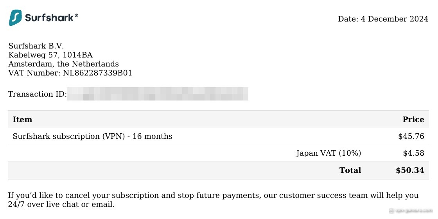Click the $45.76 subscription price
This screenshot has height=219, width=438.
411,136
